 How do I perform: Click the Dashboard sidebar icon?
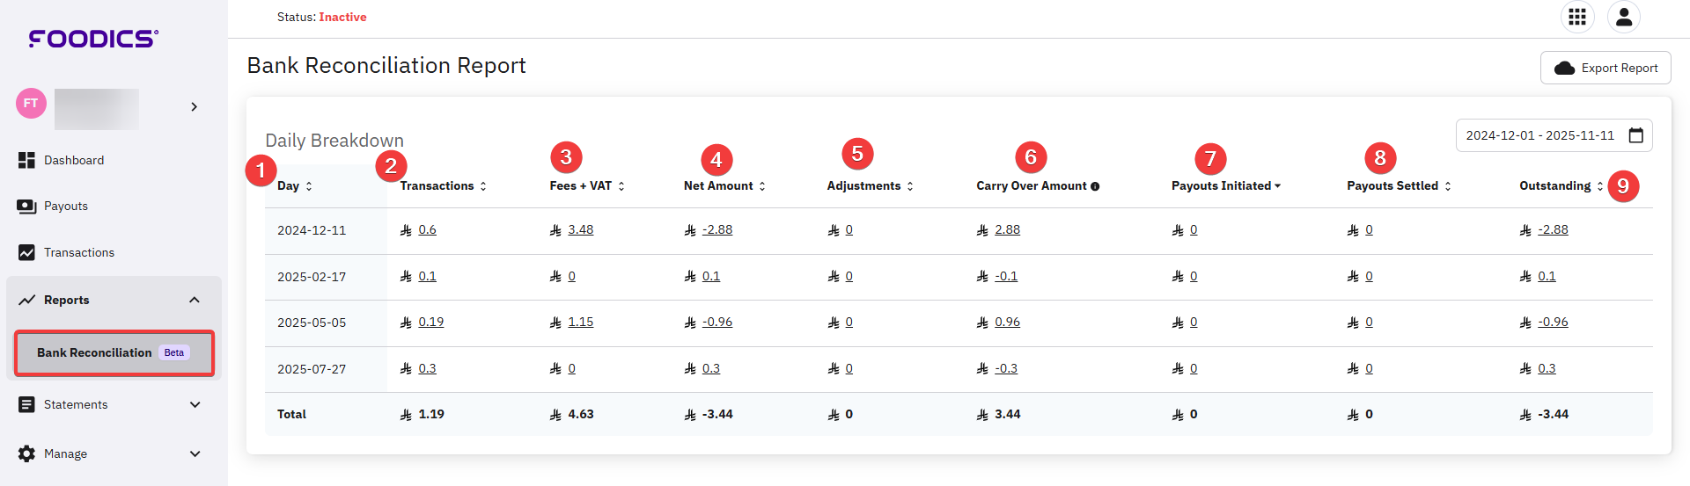pos(26,160)
